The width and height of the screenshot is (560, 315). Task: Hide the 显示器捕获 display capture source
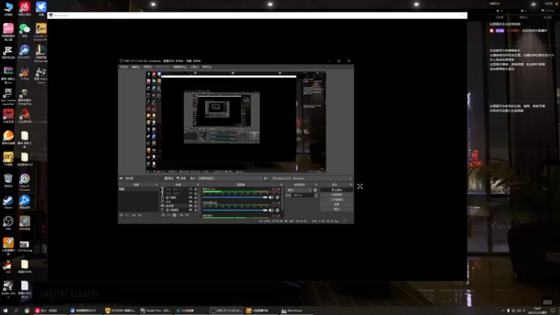coord(190,210)
